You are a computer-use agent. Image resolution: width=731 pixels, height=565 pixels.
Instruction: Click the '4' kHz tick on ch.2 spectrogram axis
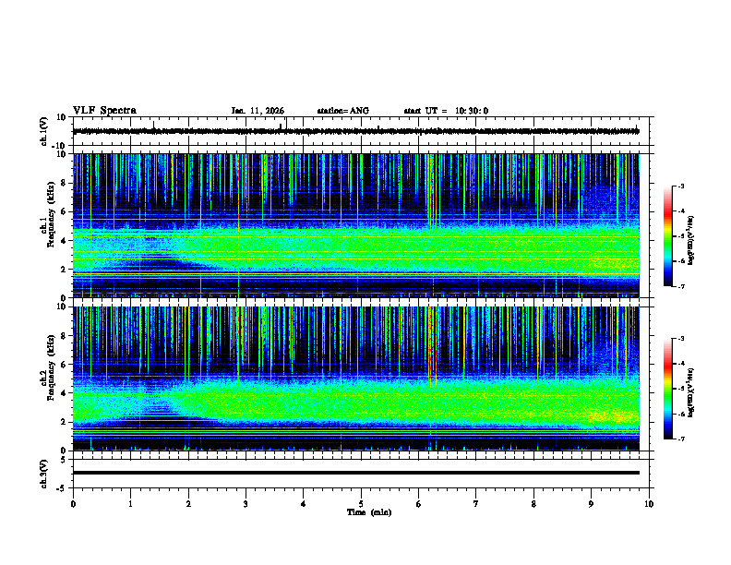point(64,393)
